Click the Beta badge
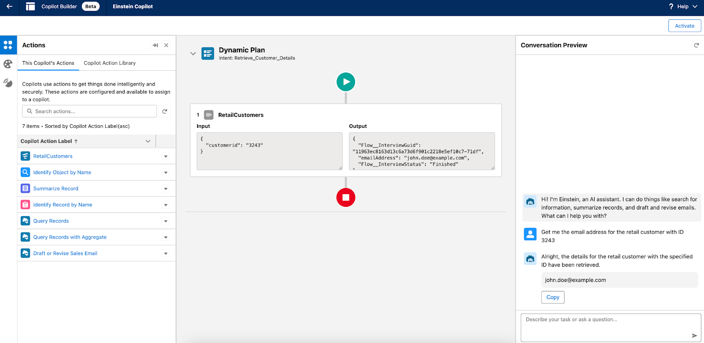 (91, 7)
